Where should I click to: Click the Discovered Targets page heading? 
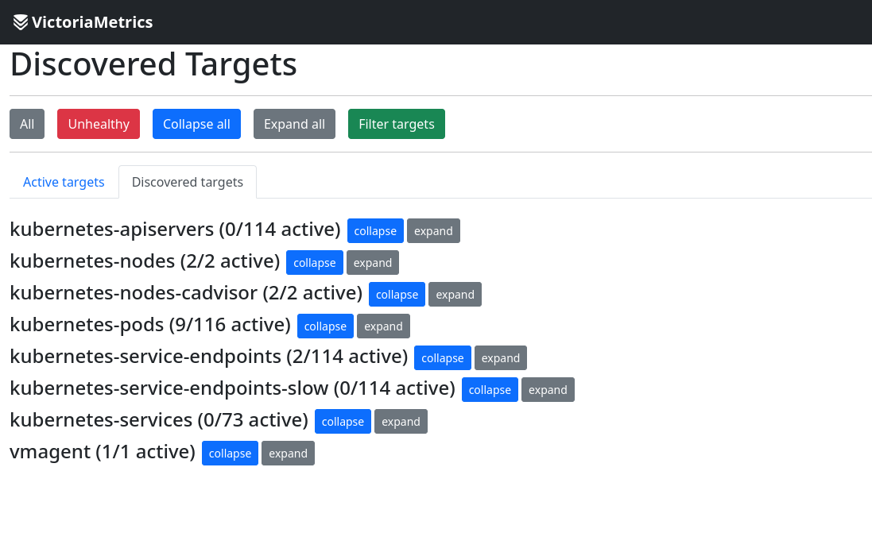[153, 64]
